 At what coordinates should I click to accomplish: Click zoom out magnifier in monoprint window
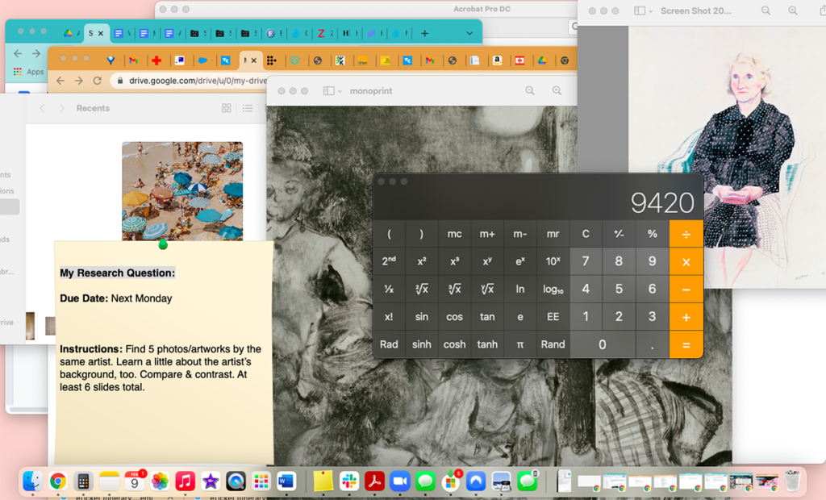coord(530,90)
